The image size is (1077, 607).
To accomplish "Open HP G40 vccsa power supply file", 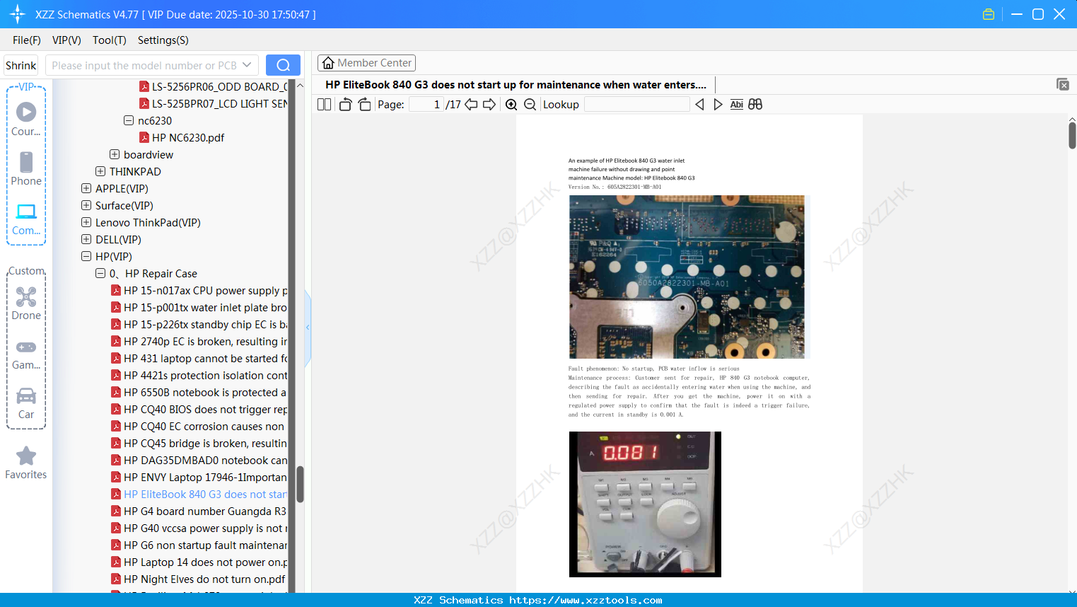I will 199,528.
